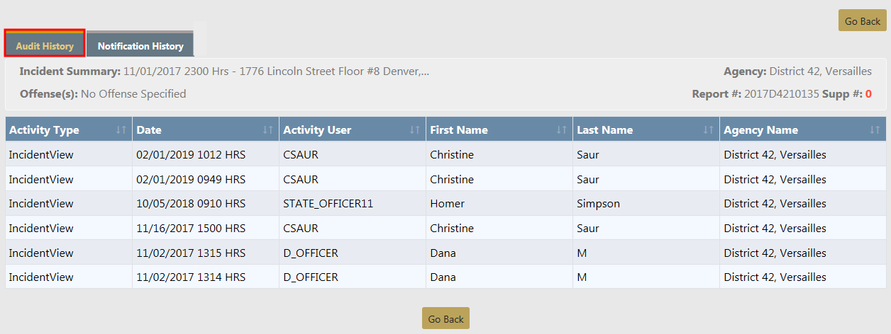Viewport: 891px width, 334px height.
Task: Click the Supp # value 0
Action: coord(868,93)
